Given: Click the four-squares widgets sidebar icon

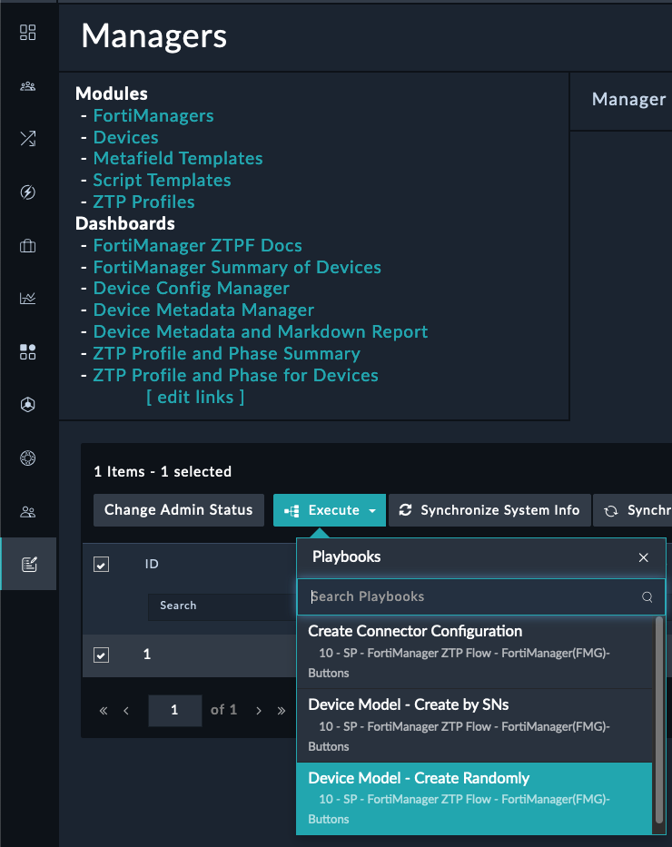Looking at the screenshot, I should (27, 351).
